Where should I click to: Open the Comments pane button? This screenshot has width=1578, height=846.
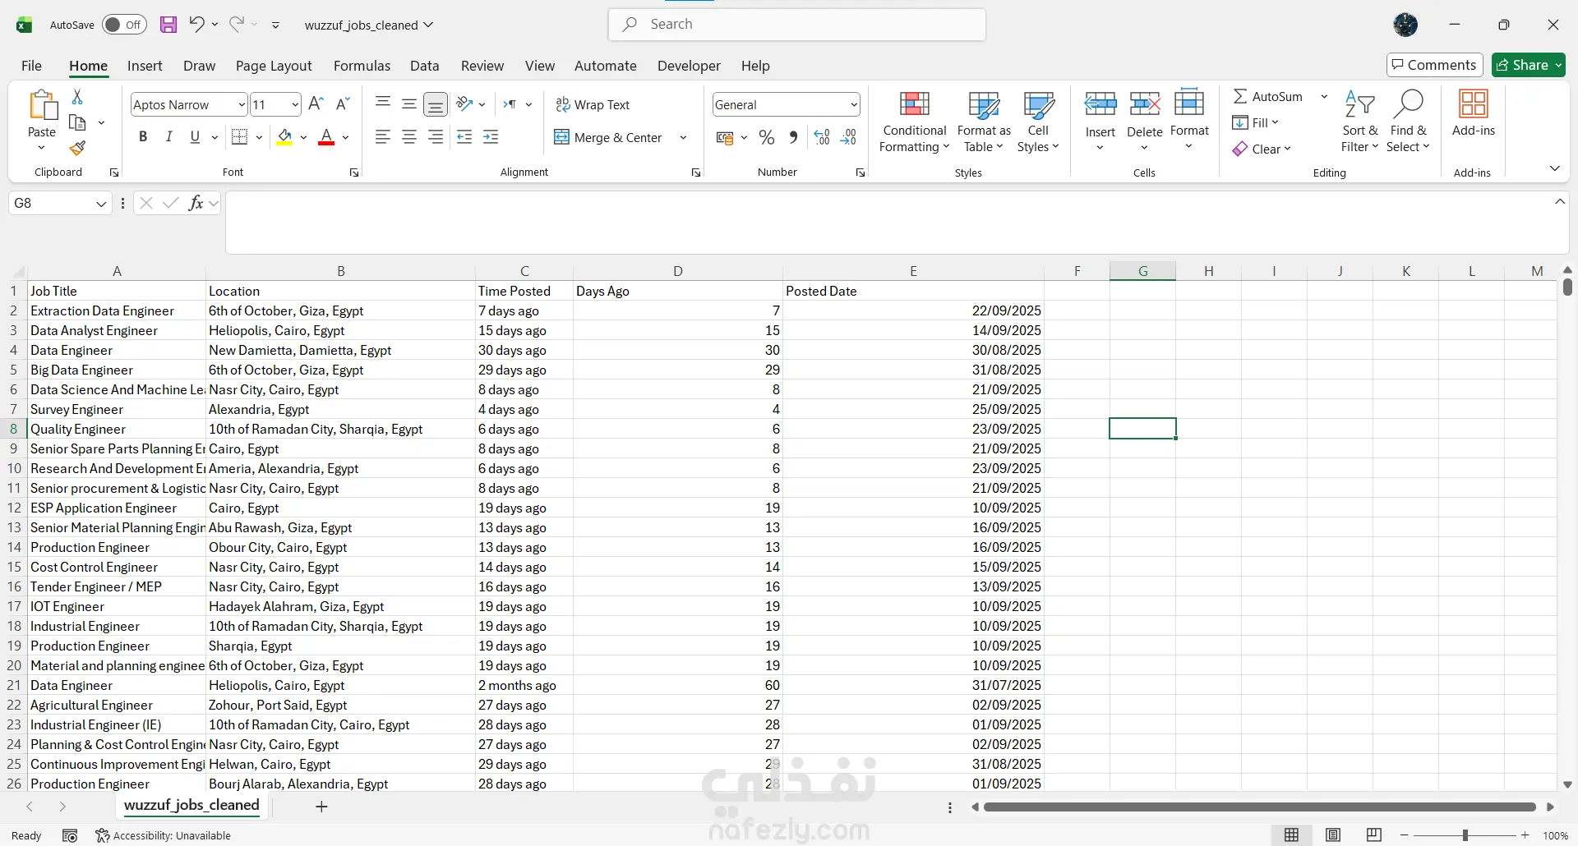(1434, 65)
